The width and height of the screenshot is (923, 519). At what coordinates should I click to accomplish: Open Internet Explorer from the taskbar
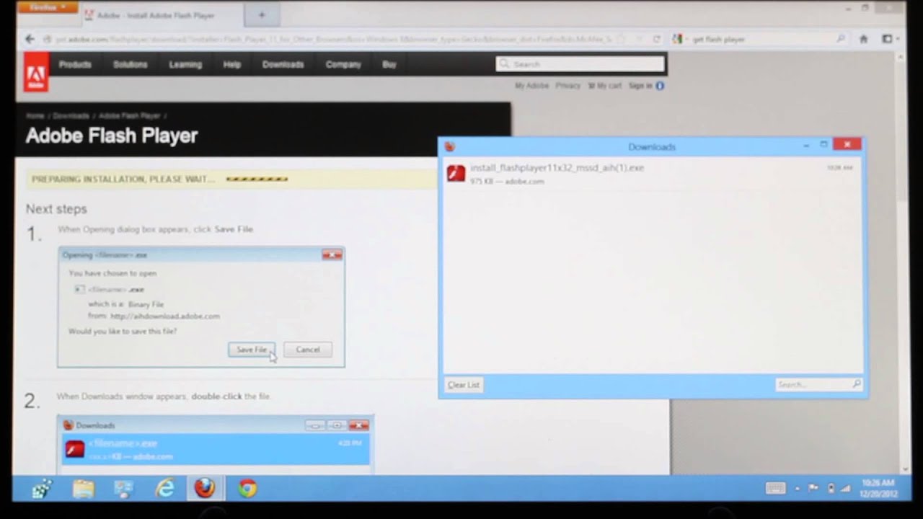click(165, 489)
